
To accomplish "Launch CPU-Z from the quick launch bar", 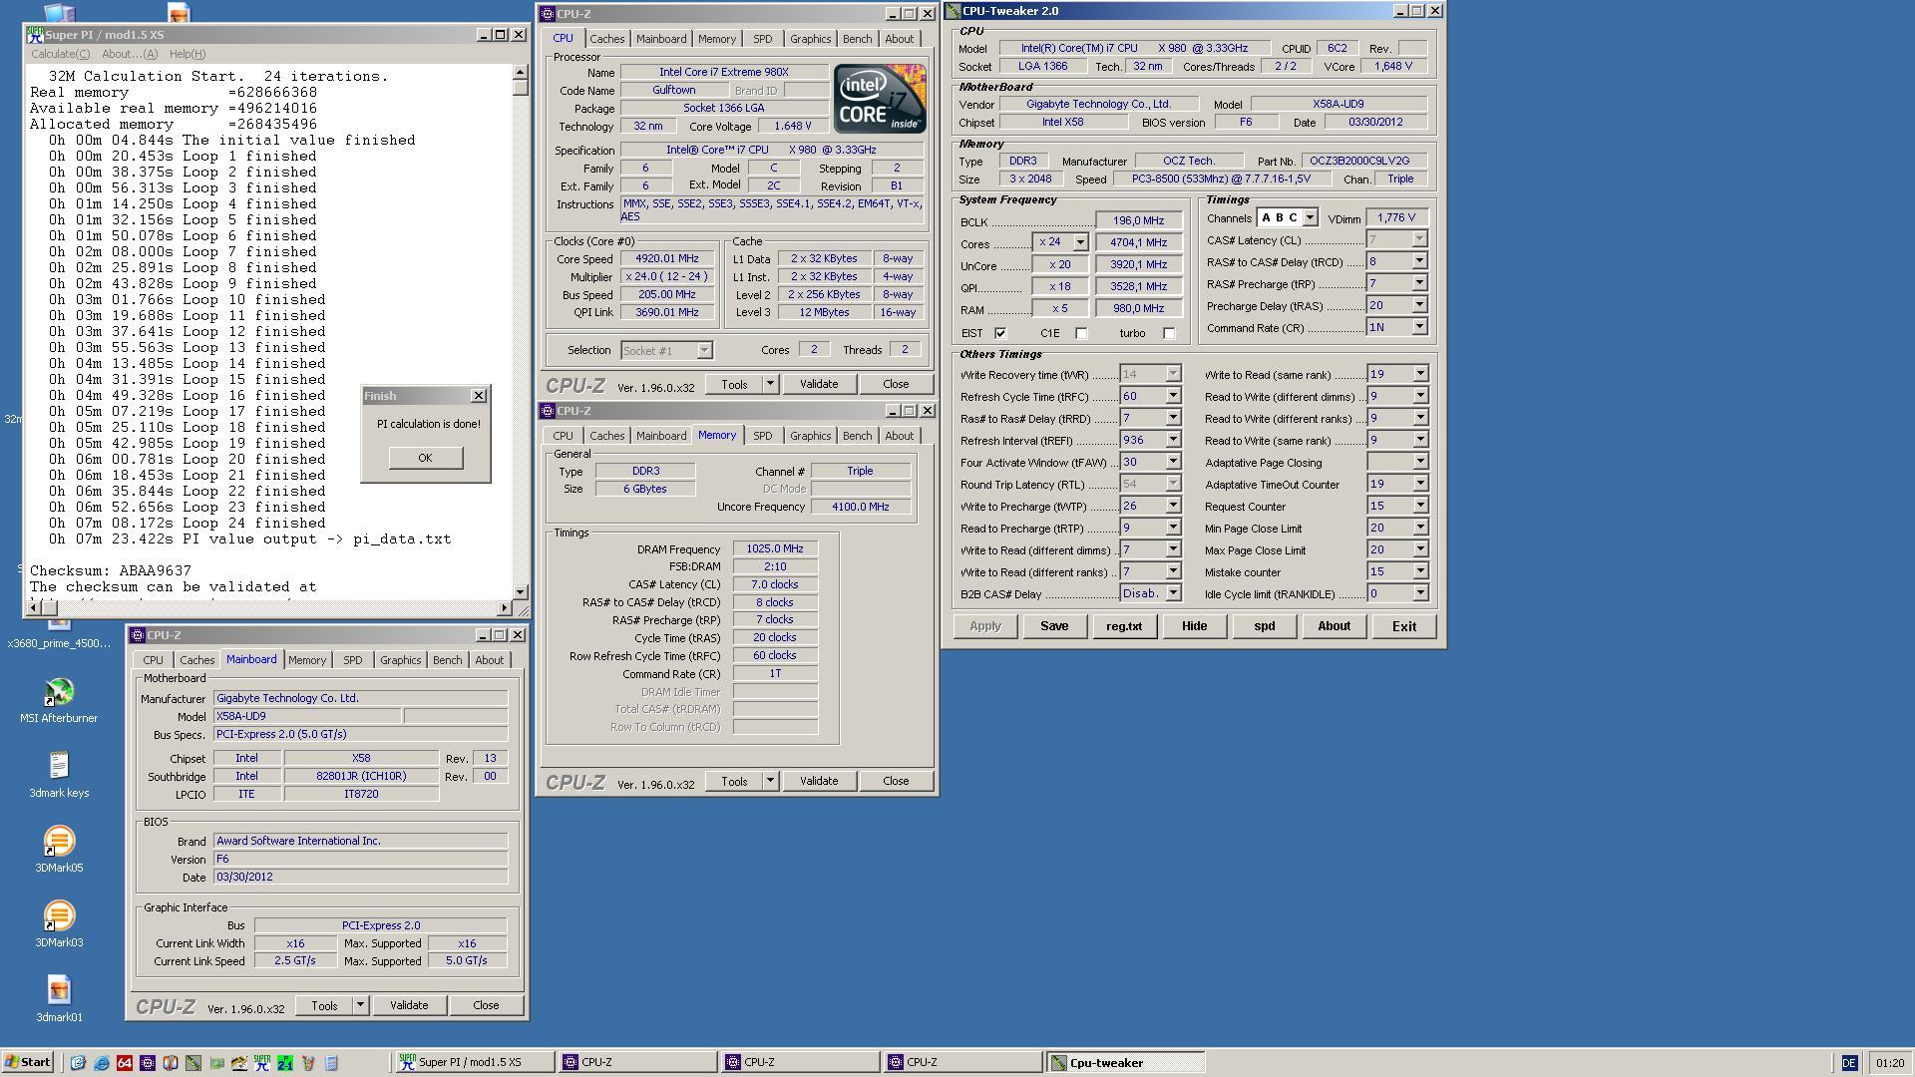I will point(148,1063).
